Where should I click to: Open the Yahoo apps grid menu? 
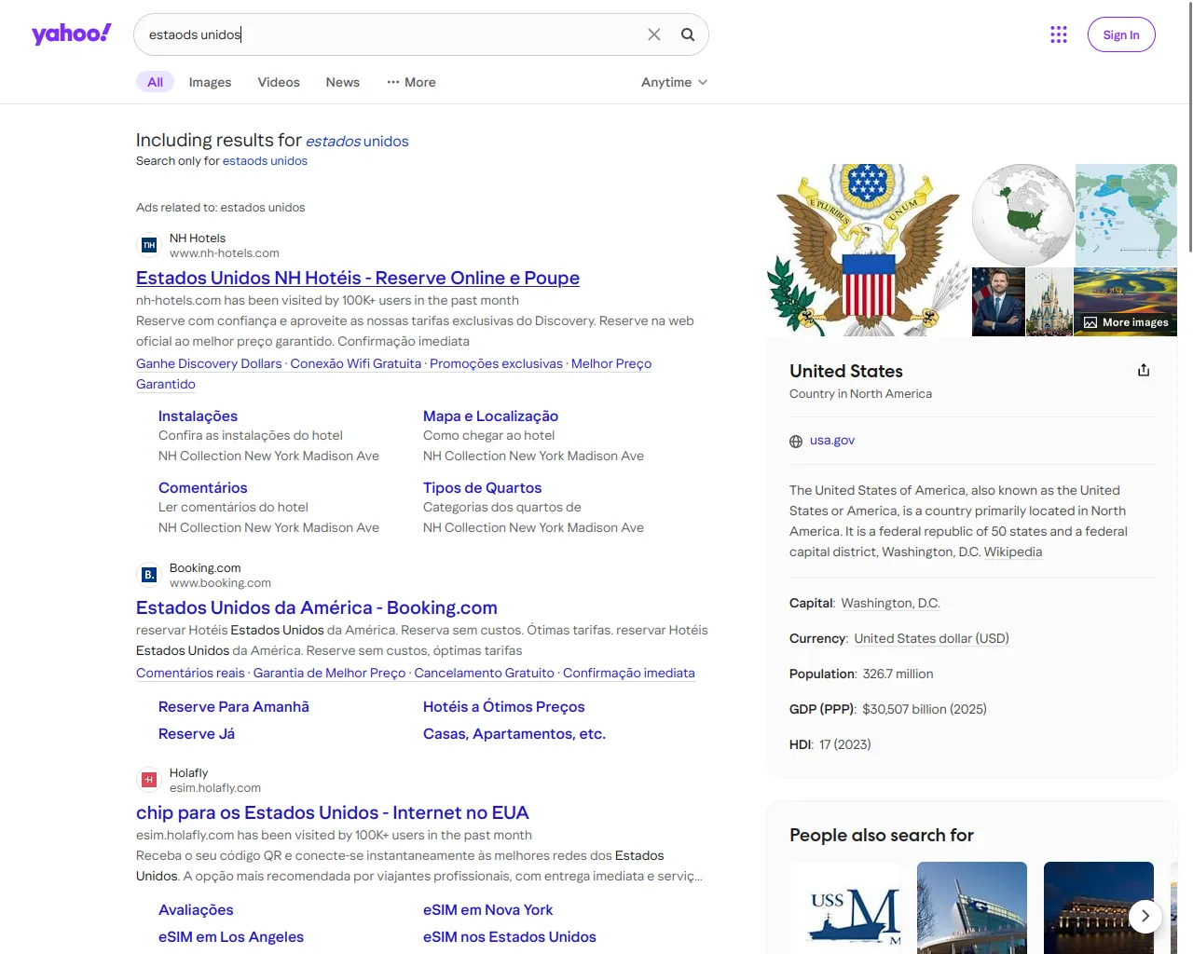coord(1059,34)
